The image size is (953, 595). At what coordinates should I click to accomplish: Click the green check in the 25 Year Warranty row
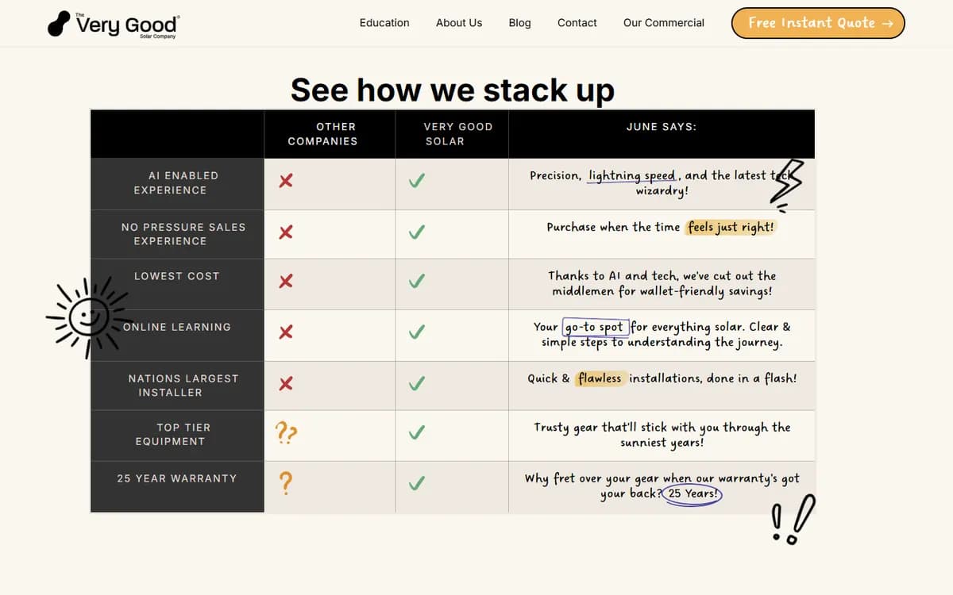click(x=416, y=483)
